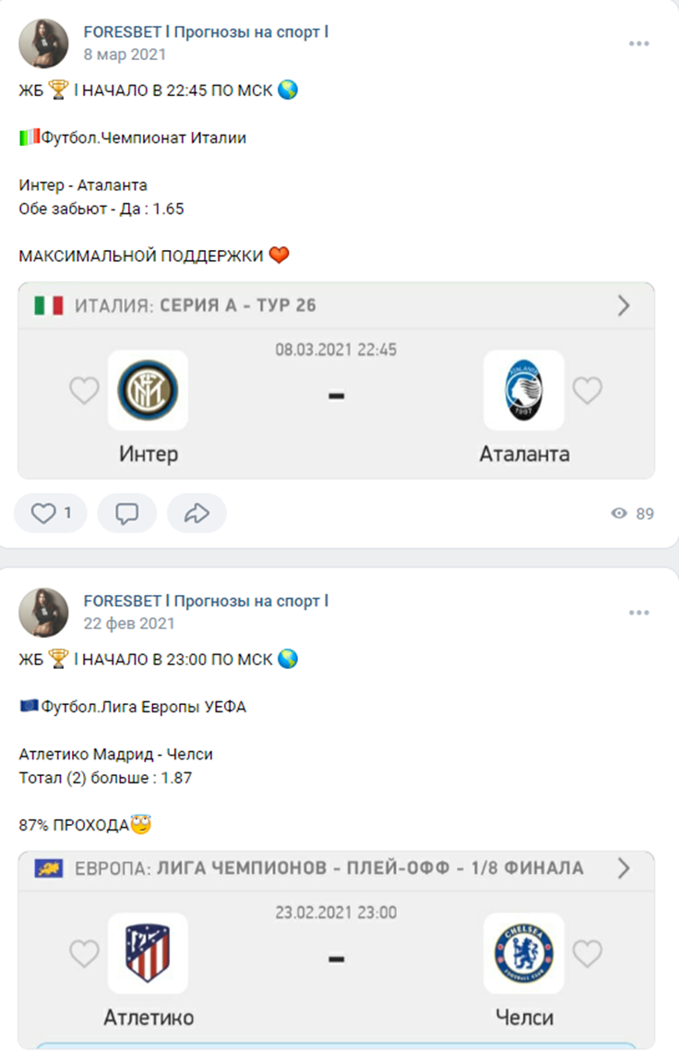Click the Chelsea club crest

523,953
